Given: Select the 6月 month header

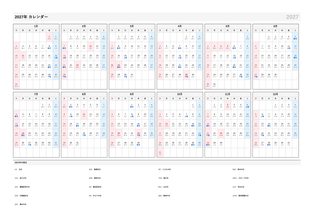Looking at the screenshot, I should [x=275, y=26].
